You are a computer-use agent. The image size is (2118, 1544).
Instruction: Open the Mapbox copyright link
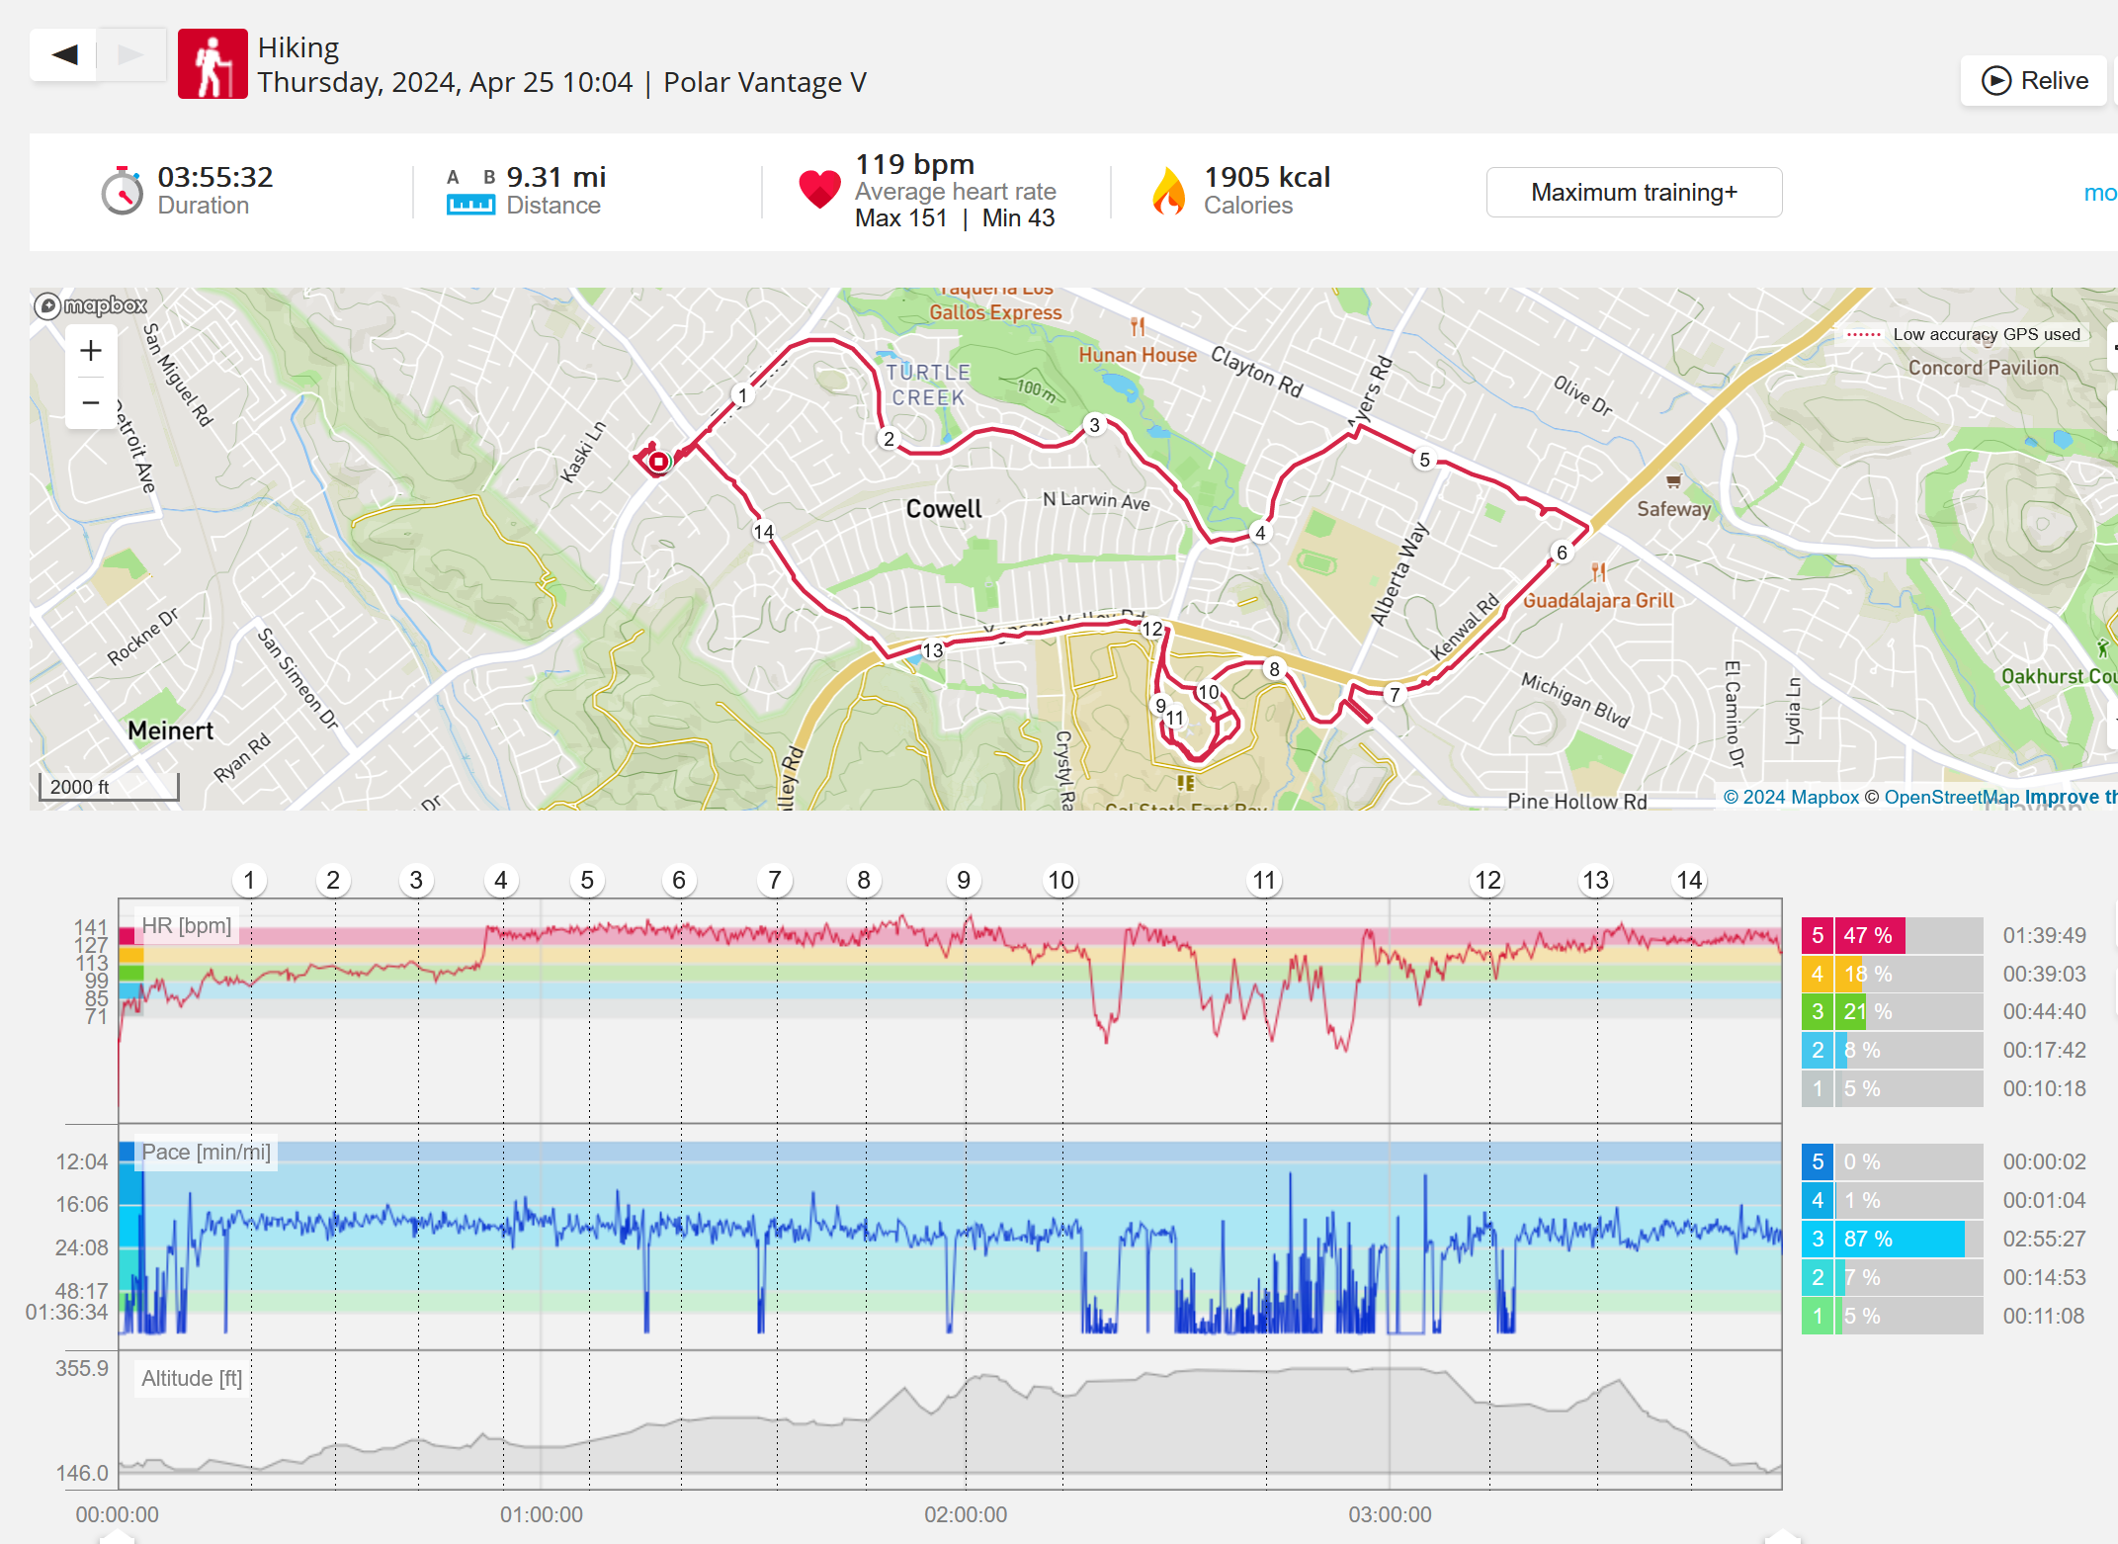click(x=1791, y=798)
